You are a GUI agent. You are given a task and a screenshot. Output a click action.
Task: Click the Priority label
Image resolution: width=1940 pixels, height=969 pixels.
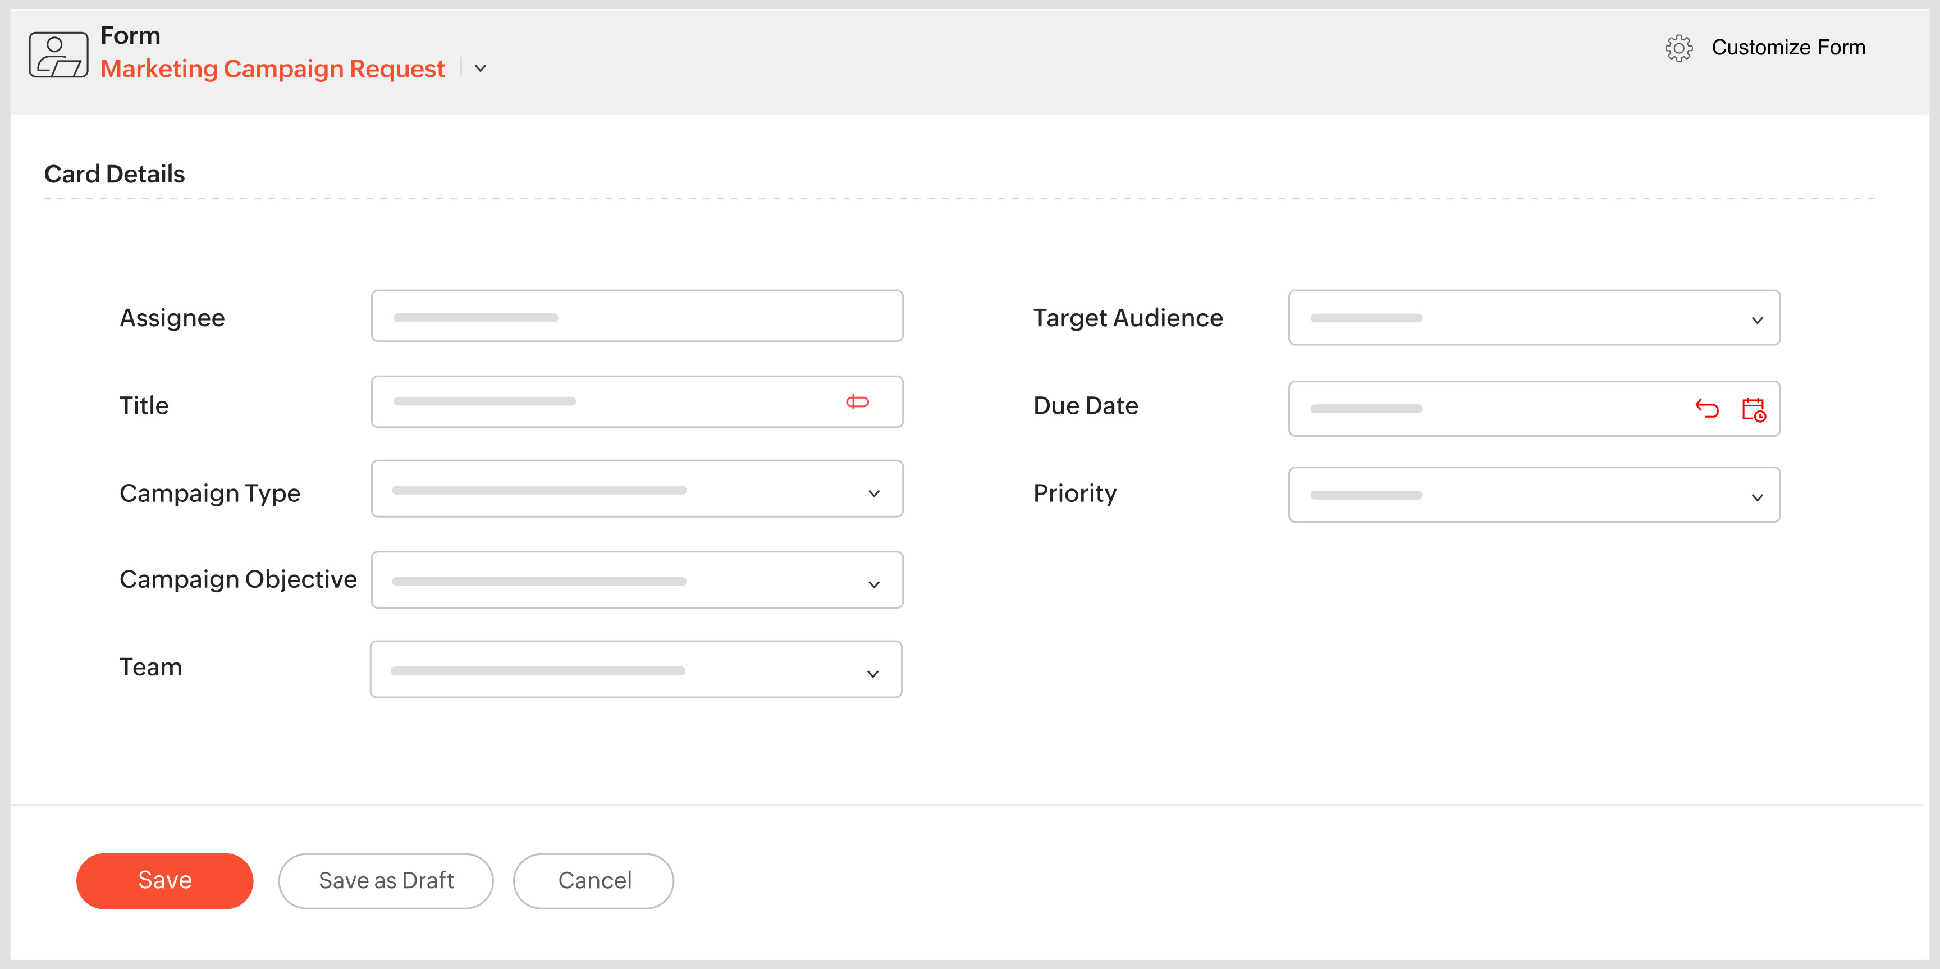tap(1074, 493)
